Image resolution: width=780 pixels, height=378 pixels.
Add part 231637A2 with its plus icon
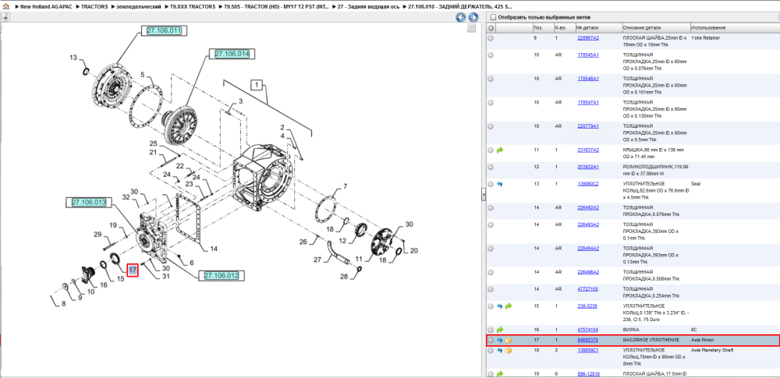point(491,150)
